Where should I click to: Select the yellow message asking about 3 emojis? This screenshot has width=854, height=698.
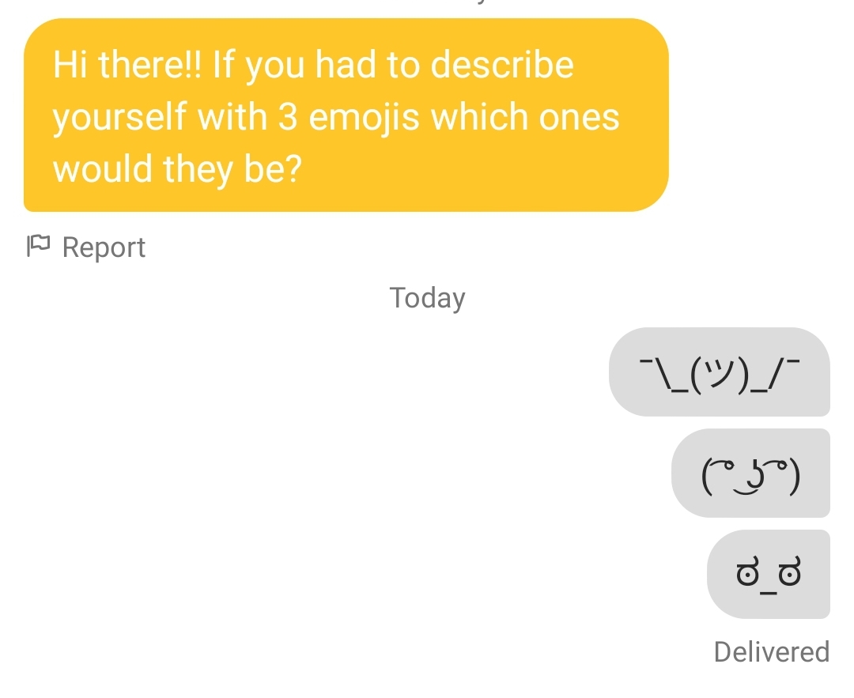pyautogui.click(x=346, y=115)
